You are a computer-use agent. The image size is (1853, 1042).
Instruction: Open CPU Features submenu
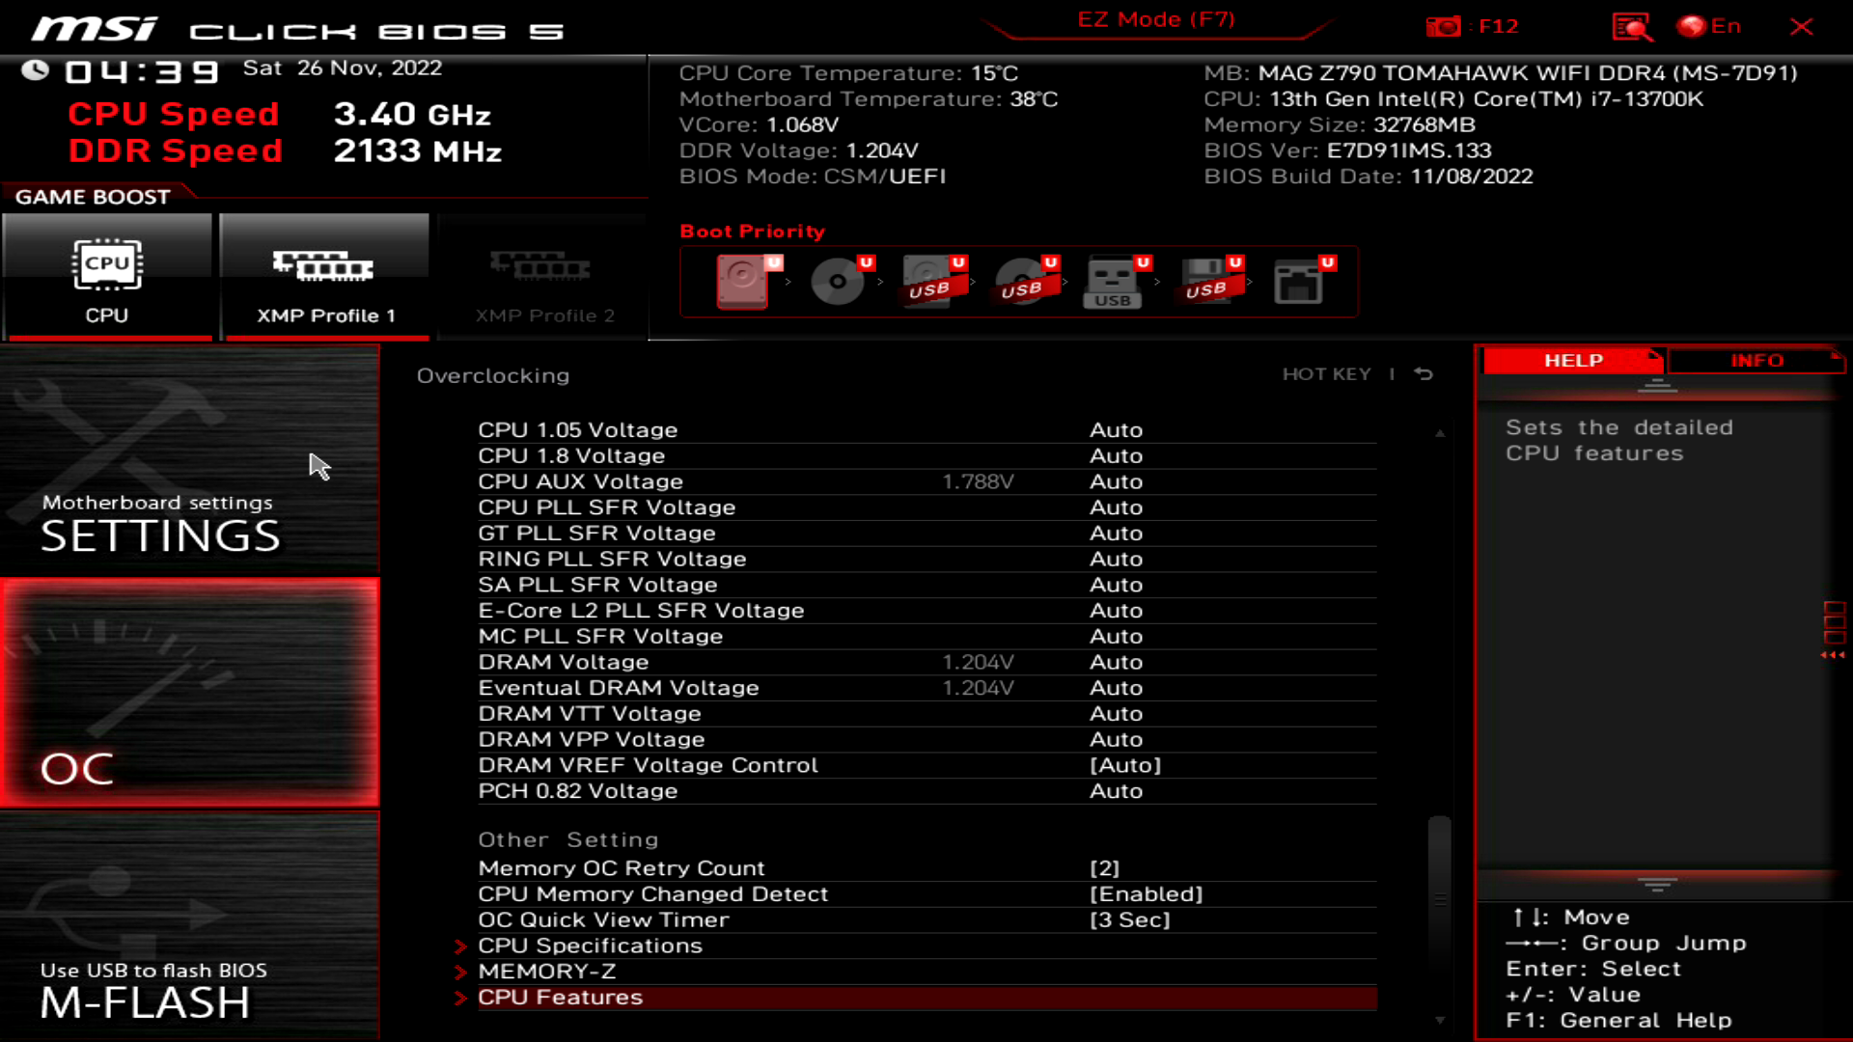(x=926, y=998)
